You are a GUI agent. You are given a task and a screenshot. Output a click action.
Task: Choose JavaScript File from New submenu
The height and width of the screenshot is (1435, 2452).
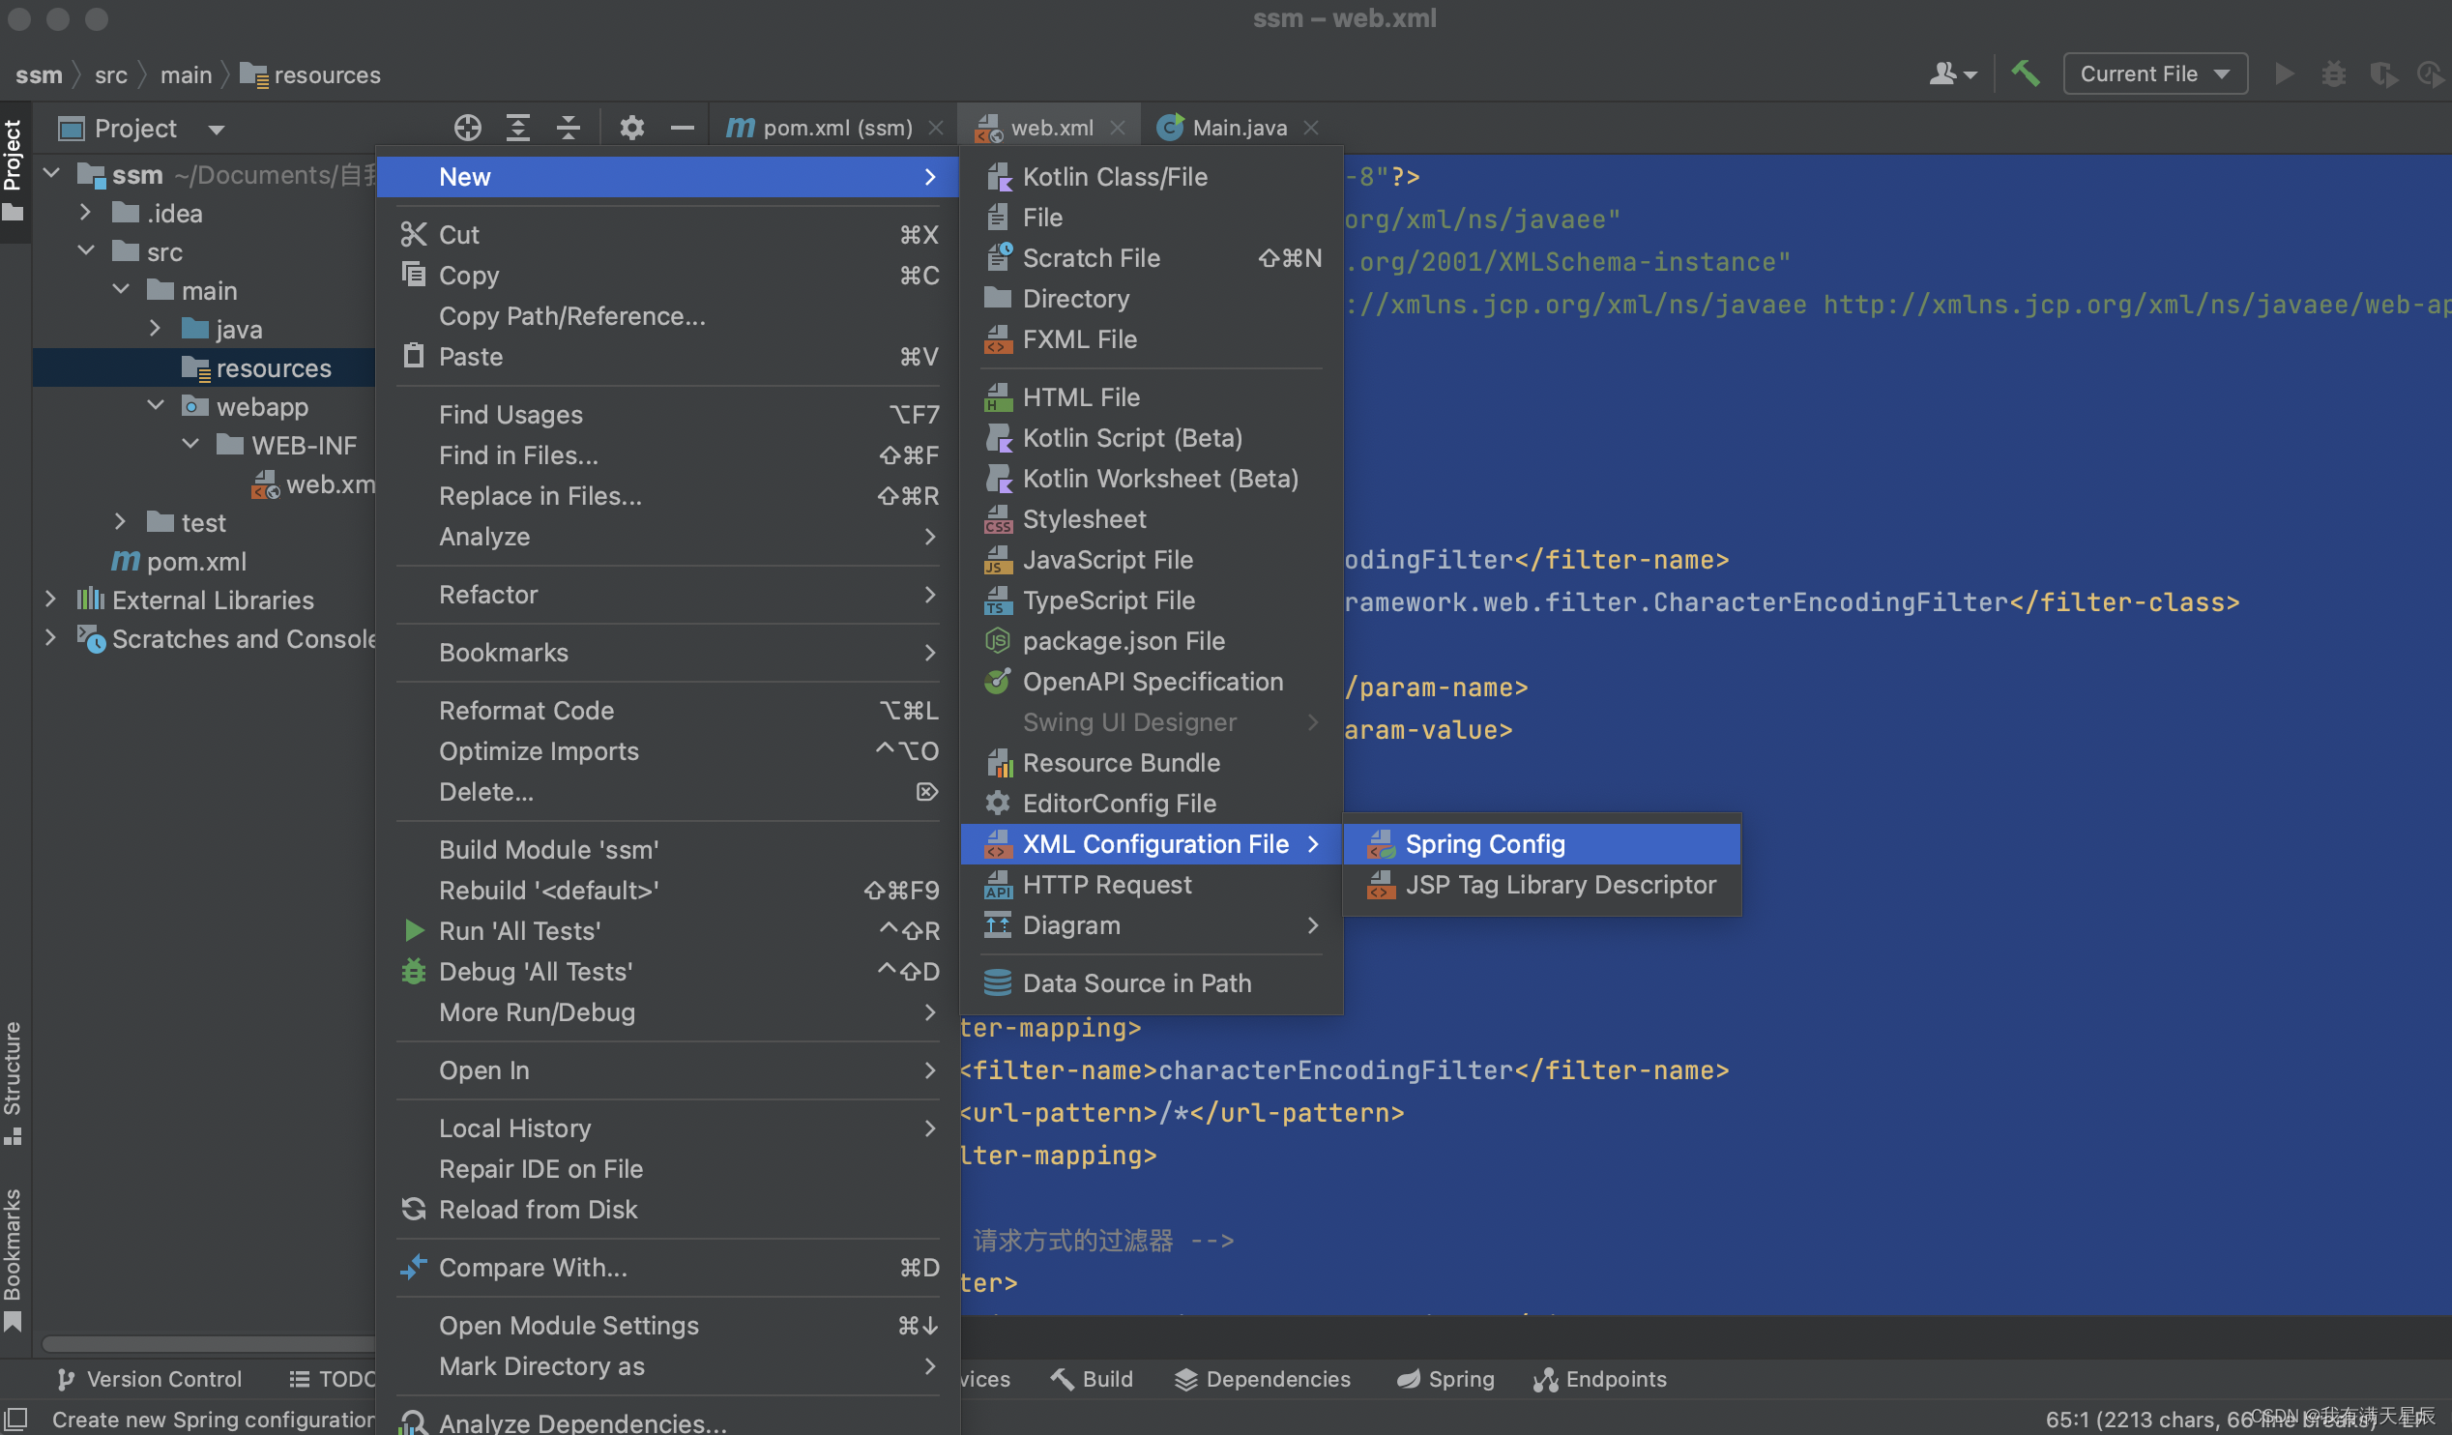pos(1152,560)
